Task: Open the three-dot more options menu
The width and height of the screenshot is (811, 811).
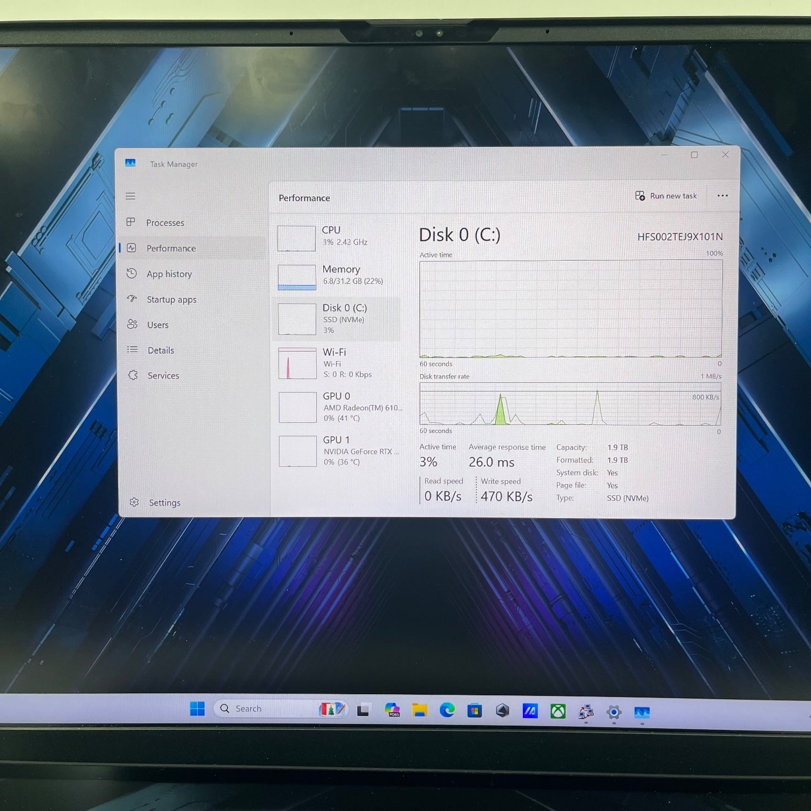Action: (x=722, y=196)
